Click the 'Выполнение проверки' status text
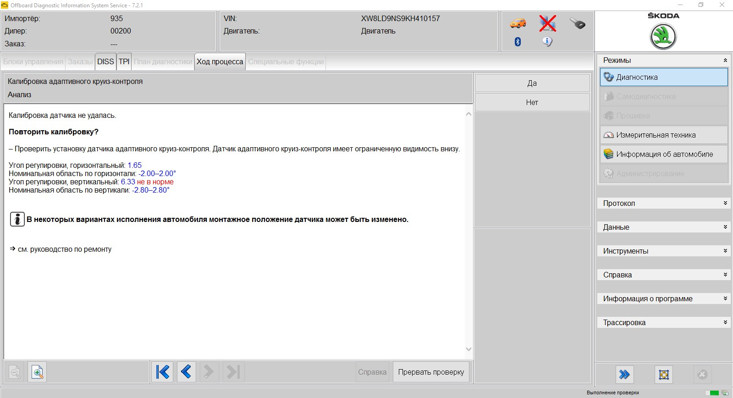Image resolution: width=733 pixels, height=398 pixels. (612, 392)
